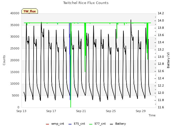The image size is (172, 129).
Task: Click the Sep 13 x-axis tick label
Action: click(x=21, y=111)
